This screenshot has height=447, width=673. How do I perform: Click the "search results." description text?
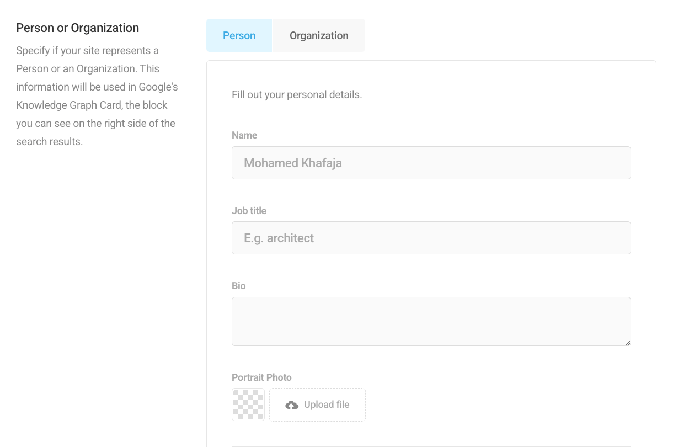pyautogui.click(x=49, y=141)
